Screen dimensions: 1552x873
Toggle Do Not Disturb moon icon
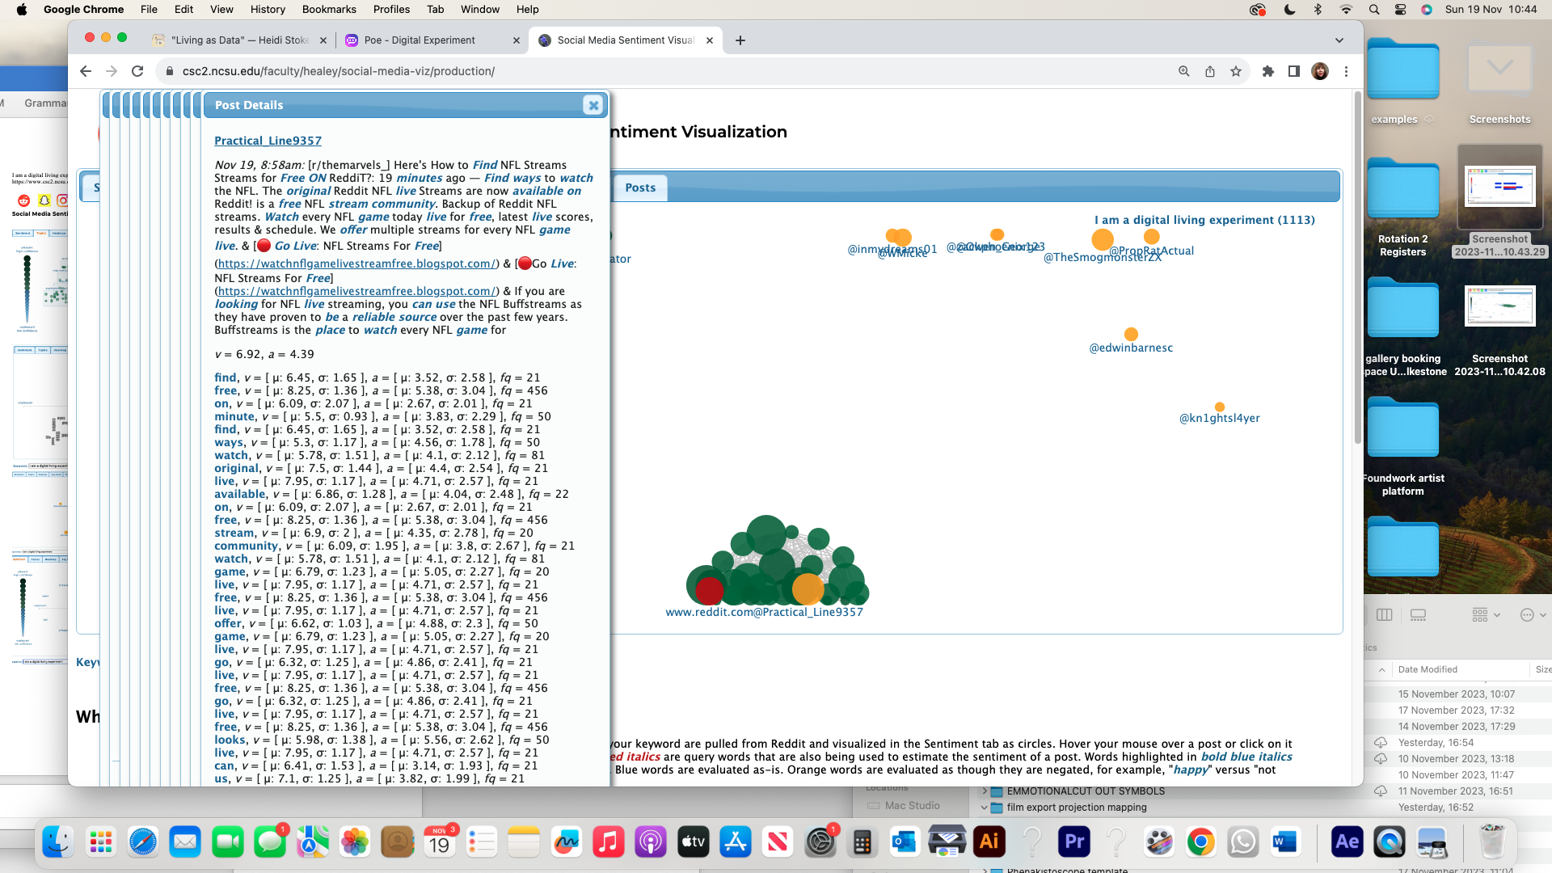[1290, 10]
